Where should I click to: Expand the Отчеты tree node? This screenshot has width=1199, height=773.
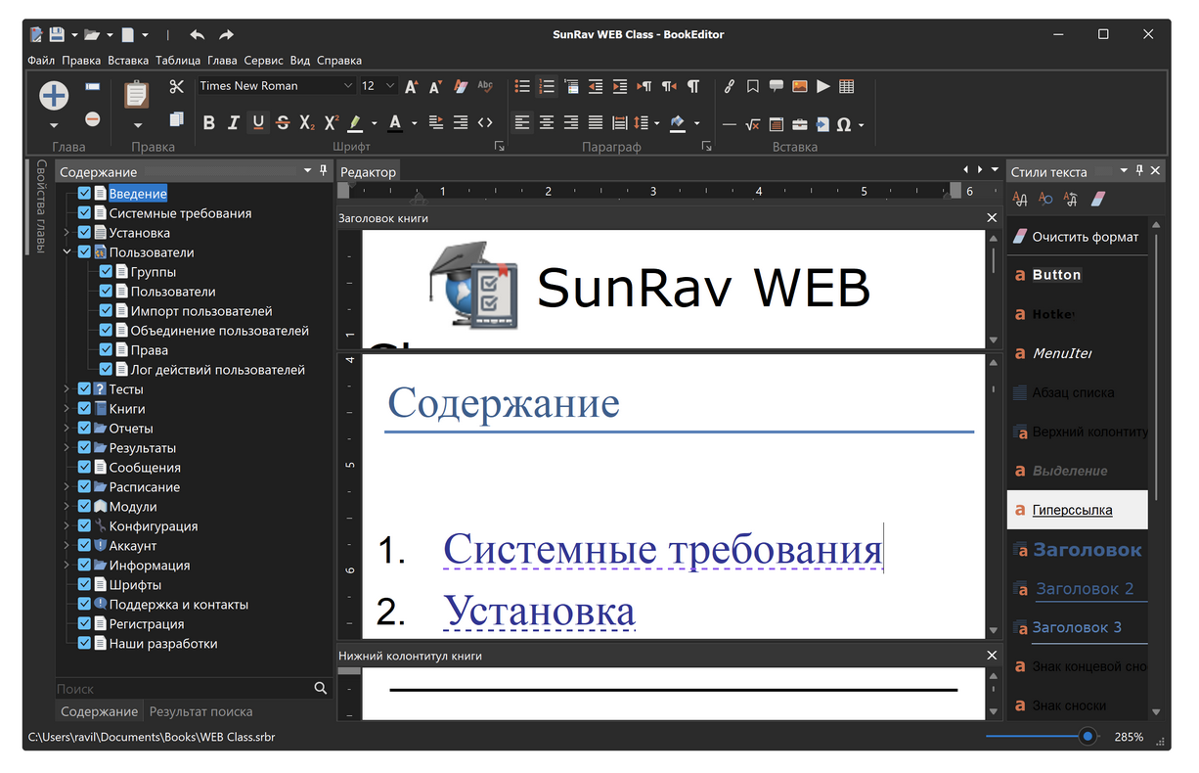(67, 429)
